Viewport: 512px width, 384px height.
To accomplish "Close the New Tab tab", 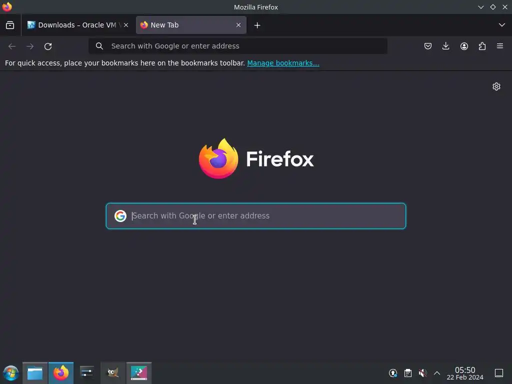I will (x=238, y=25).
